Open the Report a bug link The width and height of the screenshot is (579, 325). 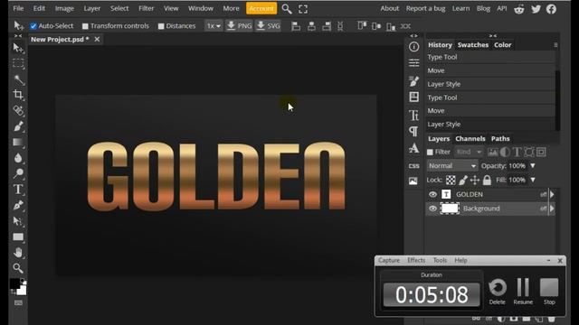pyautogui.click(x=425, y=8)
